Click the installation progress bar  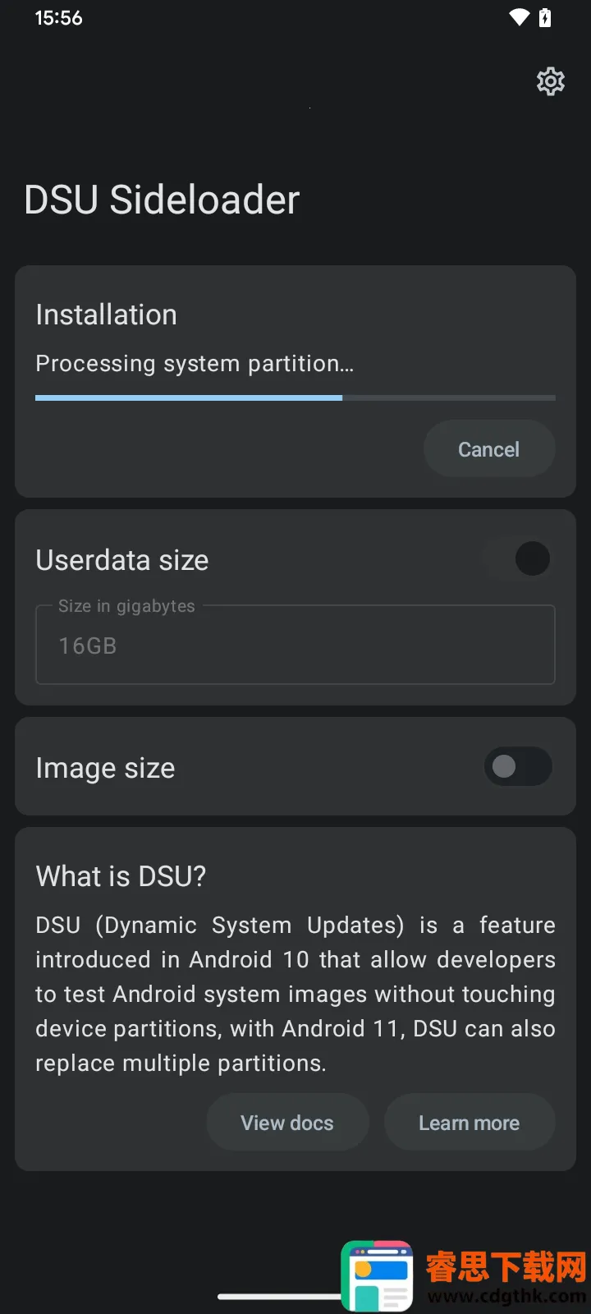coord(295,398)
